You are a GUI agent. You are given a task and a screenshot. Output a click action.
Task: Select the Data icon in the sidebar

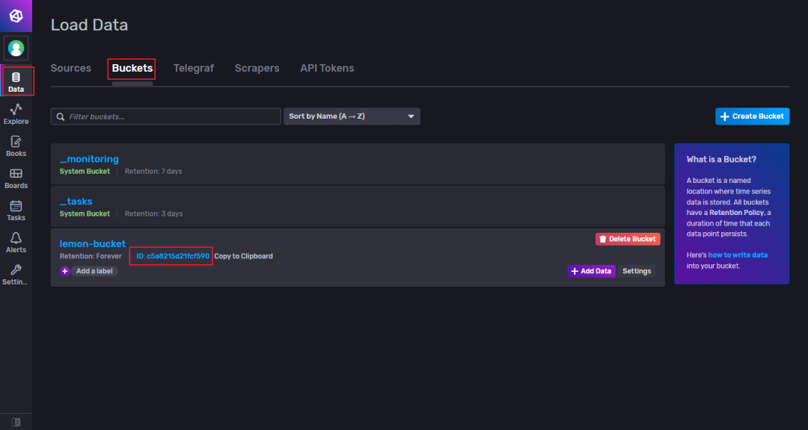click(16, 81)
